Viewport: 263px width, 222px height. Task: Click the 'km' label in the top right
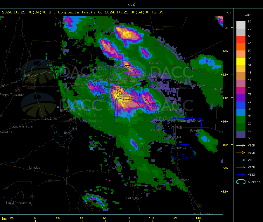(229, 12)
